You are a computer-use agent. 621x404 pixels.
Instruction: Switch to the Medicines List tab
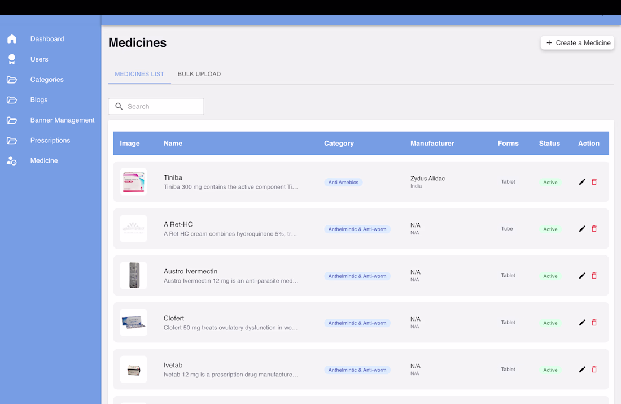click(139, 74)
